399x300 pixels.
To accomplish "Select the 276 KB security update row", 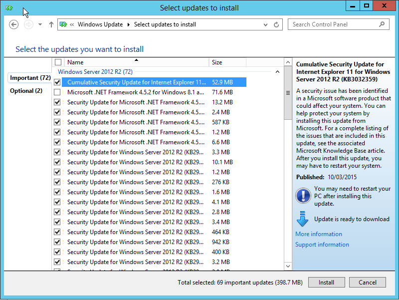I will (x=154, y=182).
